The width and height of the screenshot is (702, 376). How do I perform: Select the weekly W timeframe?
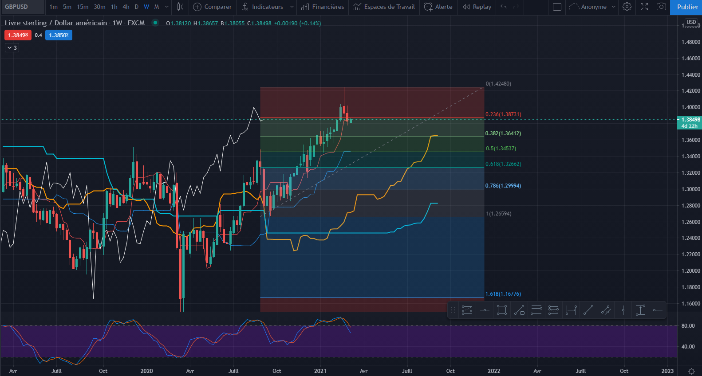click(146, 7)
